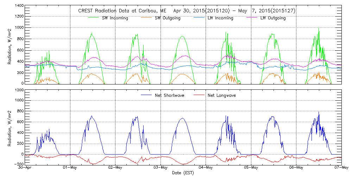Select the 04-May date tick label
The width and height of the screenshot is (352, 176).
point(206,168)
